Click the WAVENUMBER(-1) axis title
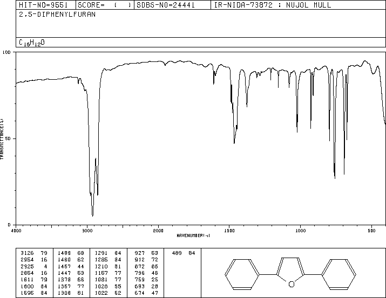Image resolution: width=386 pixels, height=298 pixels. (x=193, y=235)
